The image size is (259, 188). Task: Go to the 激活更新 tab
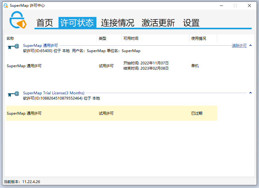[158, 23]
